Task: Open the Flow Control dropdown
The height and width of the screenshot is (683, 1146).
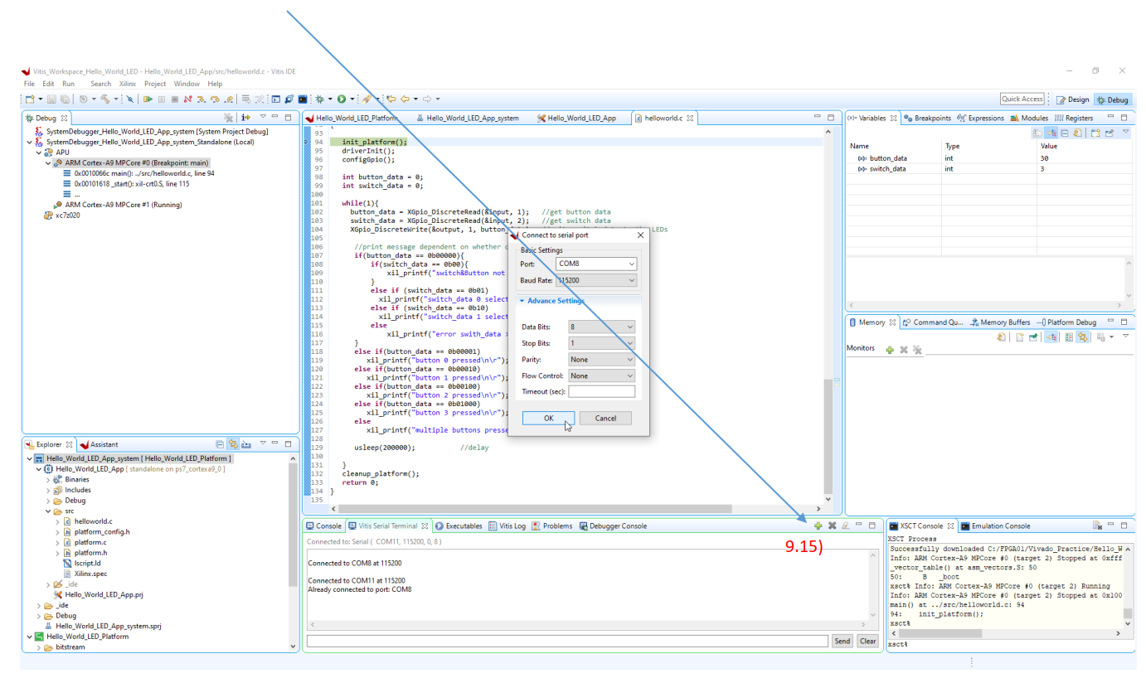Action: (x=601, y=375)
